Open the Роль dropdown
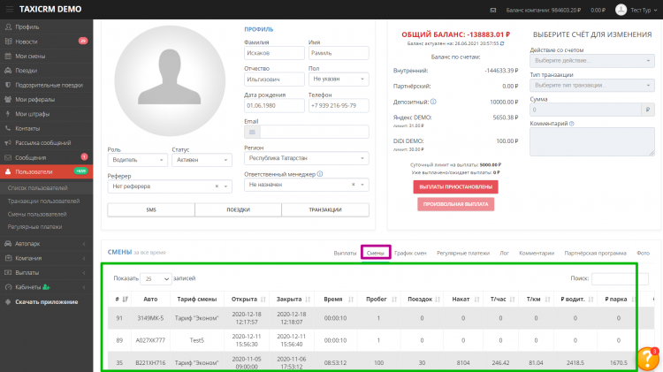This screenshot has height=372, width=663. point(135,161)
